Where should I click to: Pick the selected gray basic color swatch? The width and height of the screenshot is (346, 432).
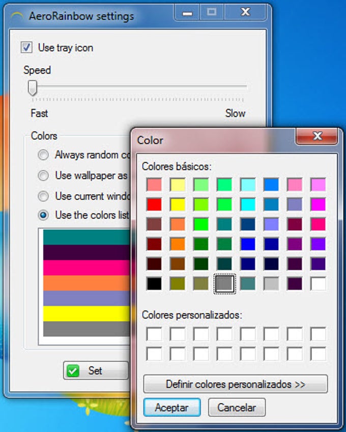pyautogui.click(x=224, y=284)
